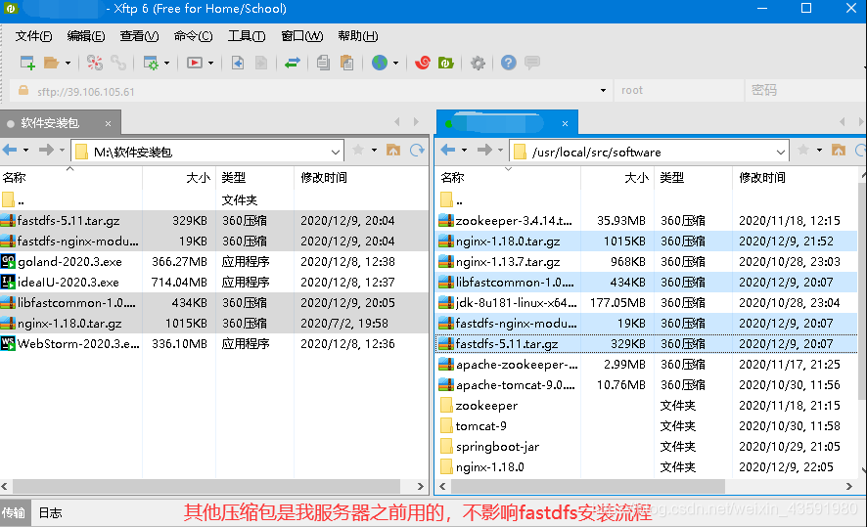
Task: Click the remote pane horizontal scrollbar
Action: pyautogui.click(x=588, y=486)
